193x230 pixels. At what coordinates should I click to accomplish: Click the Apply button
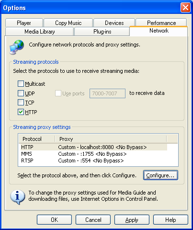click(132, 220)
